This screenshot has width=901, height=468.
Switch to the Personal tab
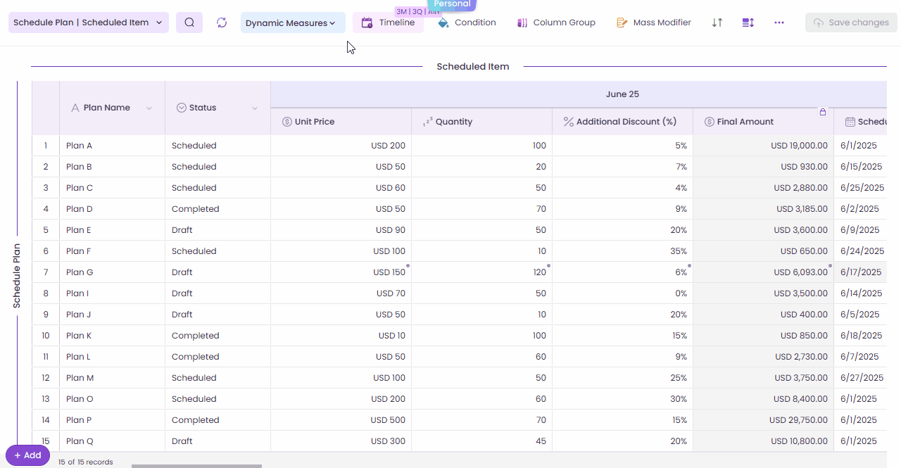452,4
